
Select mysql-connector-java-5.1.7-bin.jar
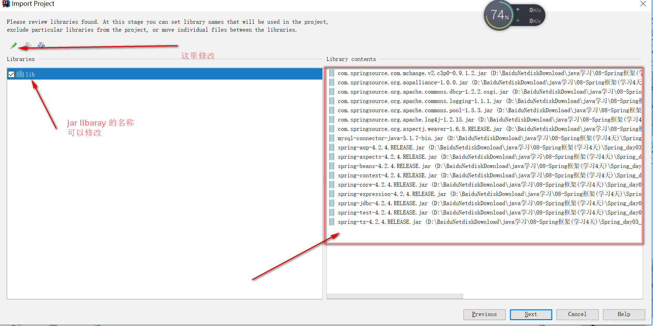tap(485, 138)
